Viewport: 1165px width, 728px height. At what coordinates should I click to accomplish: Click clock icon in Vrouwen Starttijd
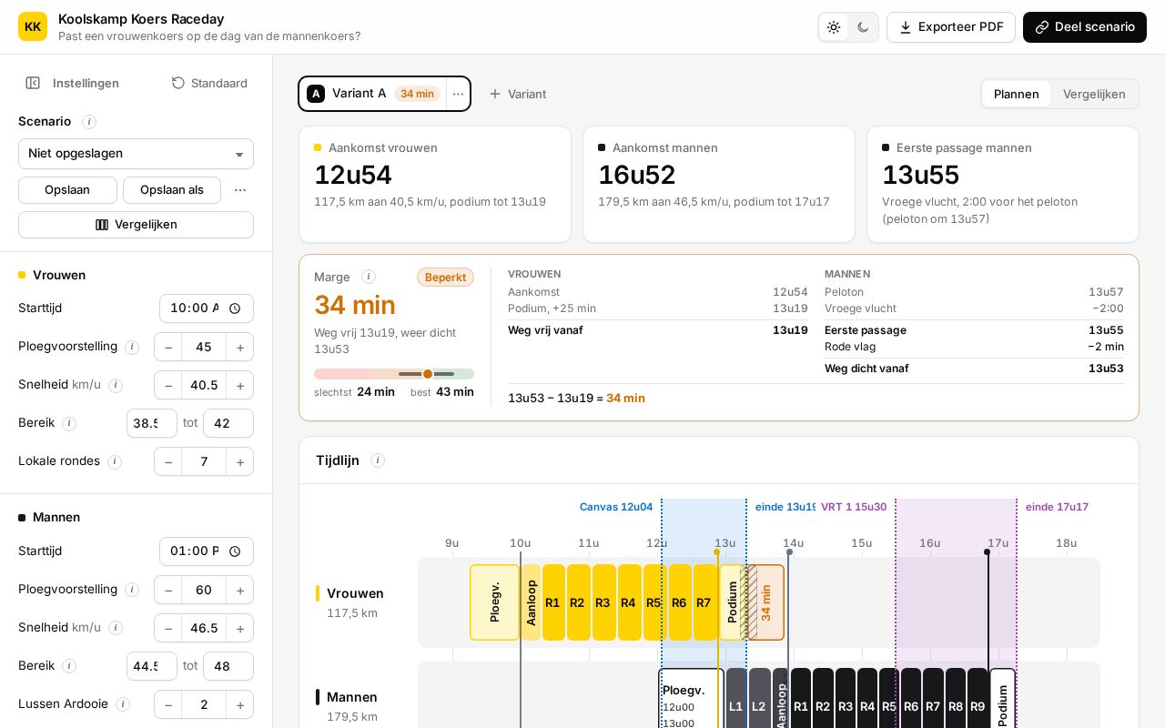tap(235, 308)
